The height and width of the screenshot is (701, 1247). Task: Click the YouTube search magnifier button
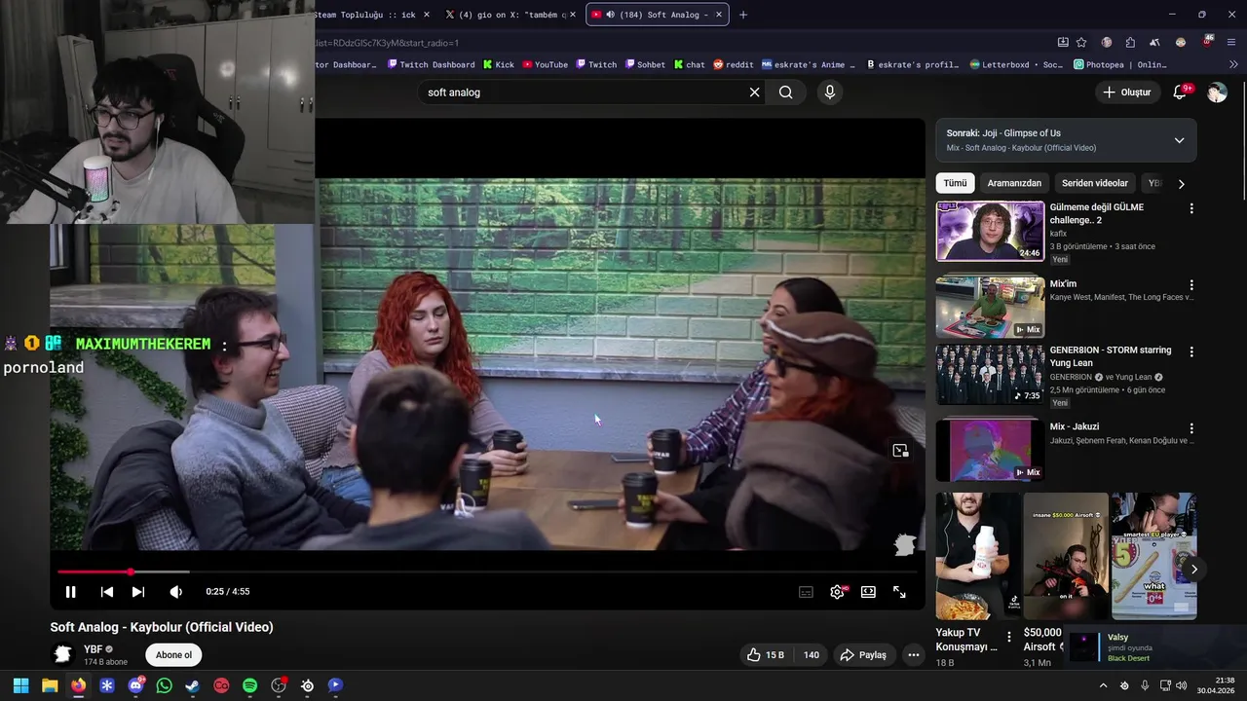click(x=785, y=92)
